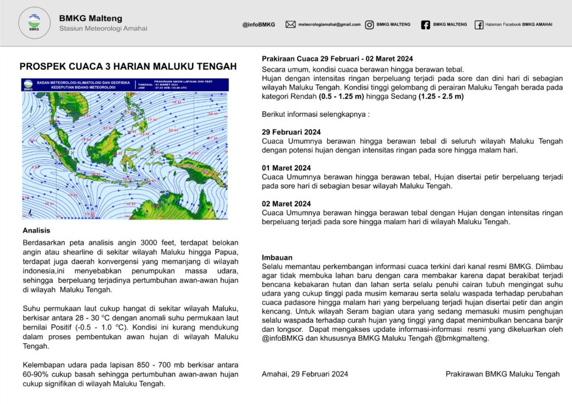The height and width of the screenshot is (404, 572).
Task: Click the PROSPEK CUACA 3 HARIAN heading
Action: coord(128,66)
